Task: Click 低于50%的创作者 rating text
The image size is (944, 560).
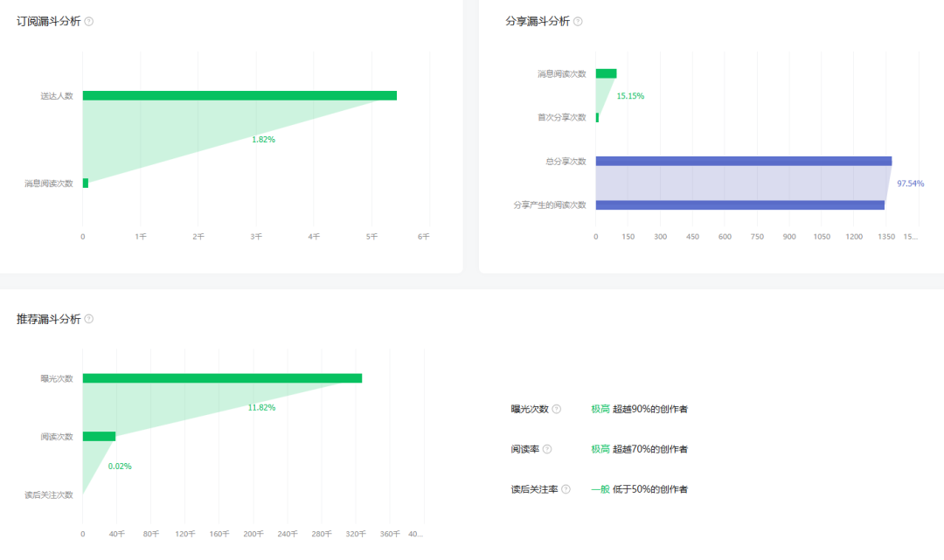Action: 650,489
